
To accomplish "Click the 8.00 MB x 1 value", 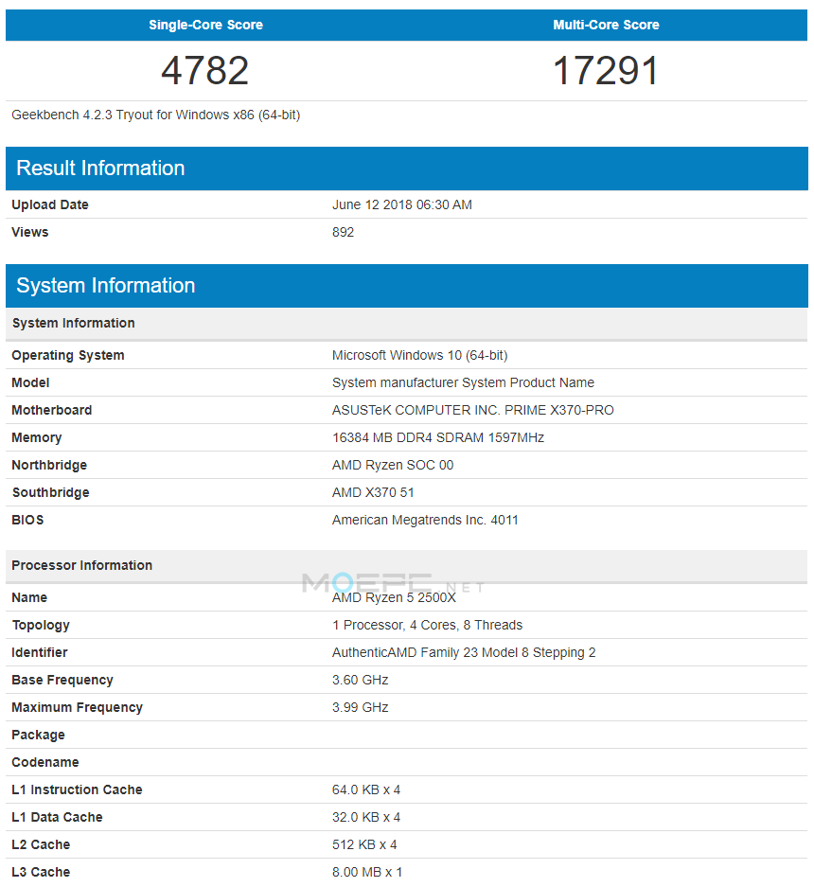I will (367, 872).
